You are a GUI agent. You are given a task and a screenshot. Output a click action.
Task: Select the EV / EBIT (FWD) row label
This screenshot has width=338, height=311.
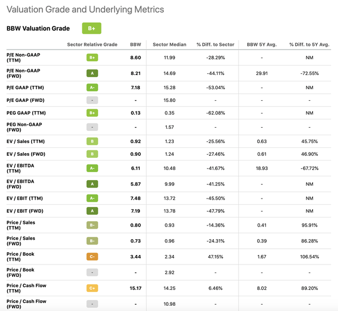pos(25,211)
